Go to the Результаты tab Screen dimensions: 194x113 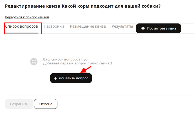[122, 26]
